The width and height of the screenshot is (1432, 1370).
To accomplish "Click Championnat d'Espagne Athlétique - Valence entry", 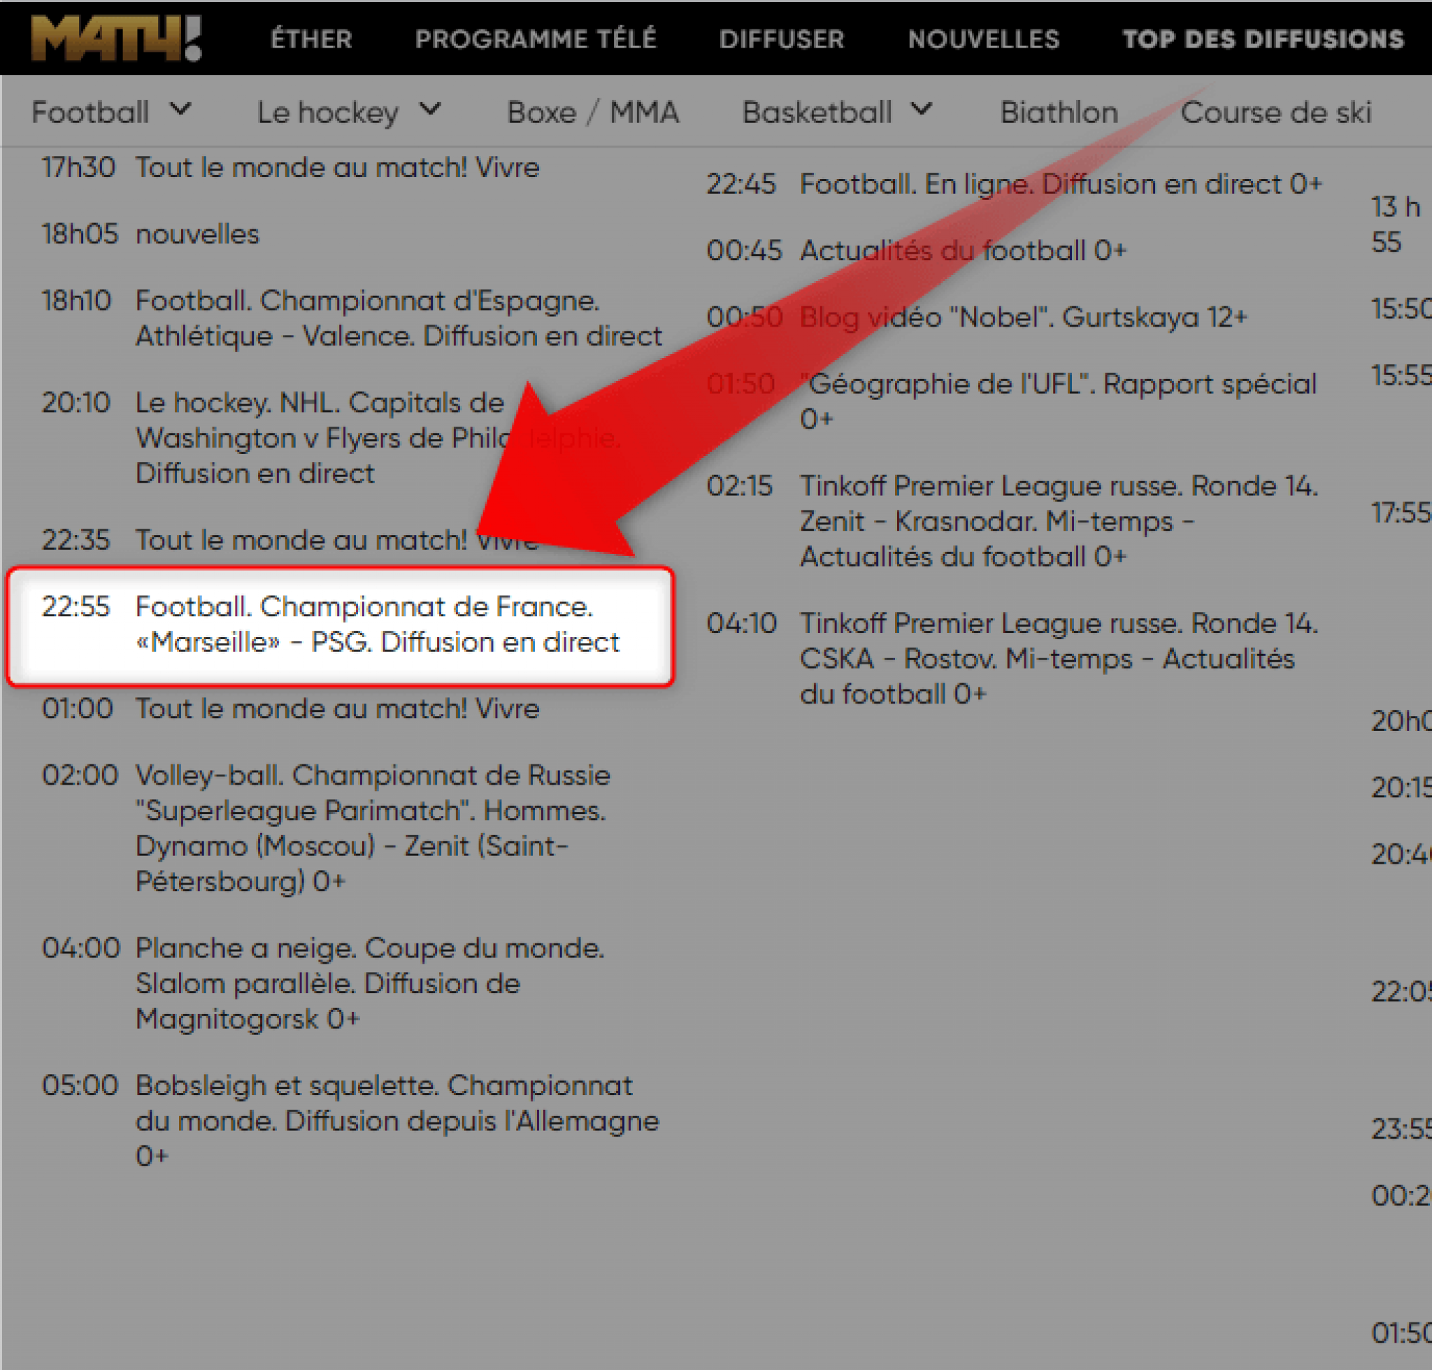I will (351, 317).
